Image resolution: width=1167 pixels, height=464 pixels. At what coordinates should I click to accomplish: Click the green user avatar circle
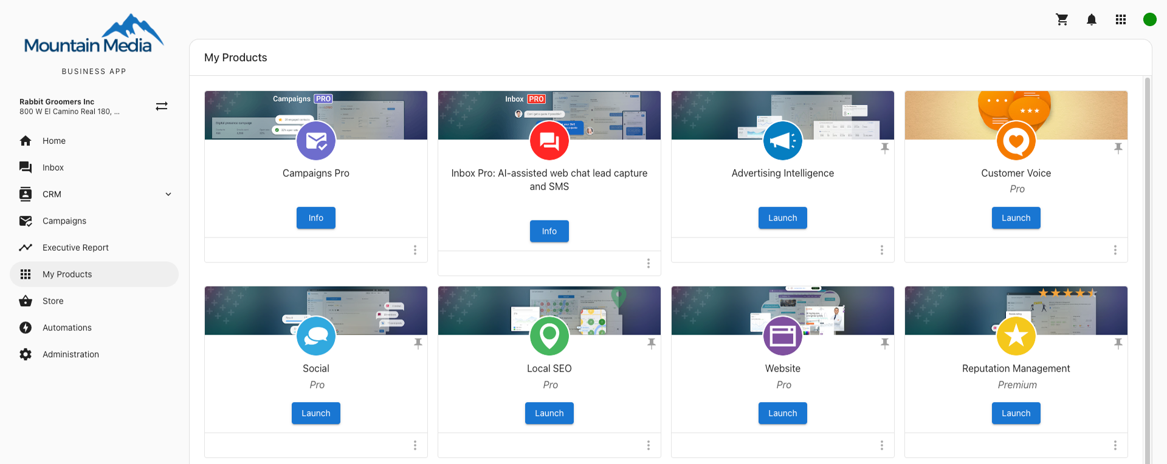pyautogui.click(x=1149, y=19)
